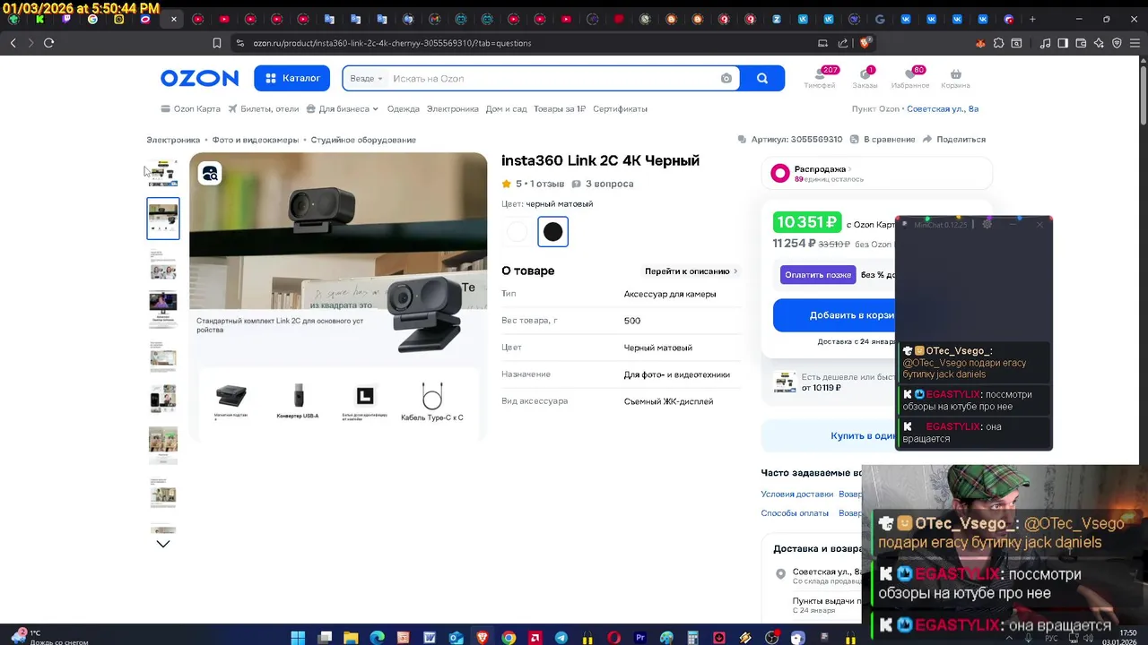
Task: Open Premiere Pro from the taskbar
Action: click(640, 637)
